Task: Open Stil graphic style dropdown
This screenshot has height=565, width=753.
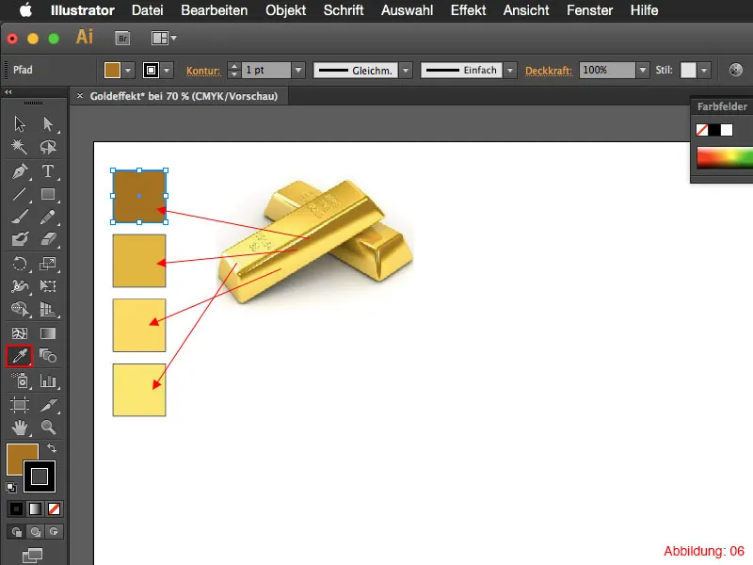Action: point(704,71)
